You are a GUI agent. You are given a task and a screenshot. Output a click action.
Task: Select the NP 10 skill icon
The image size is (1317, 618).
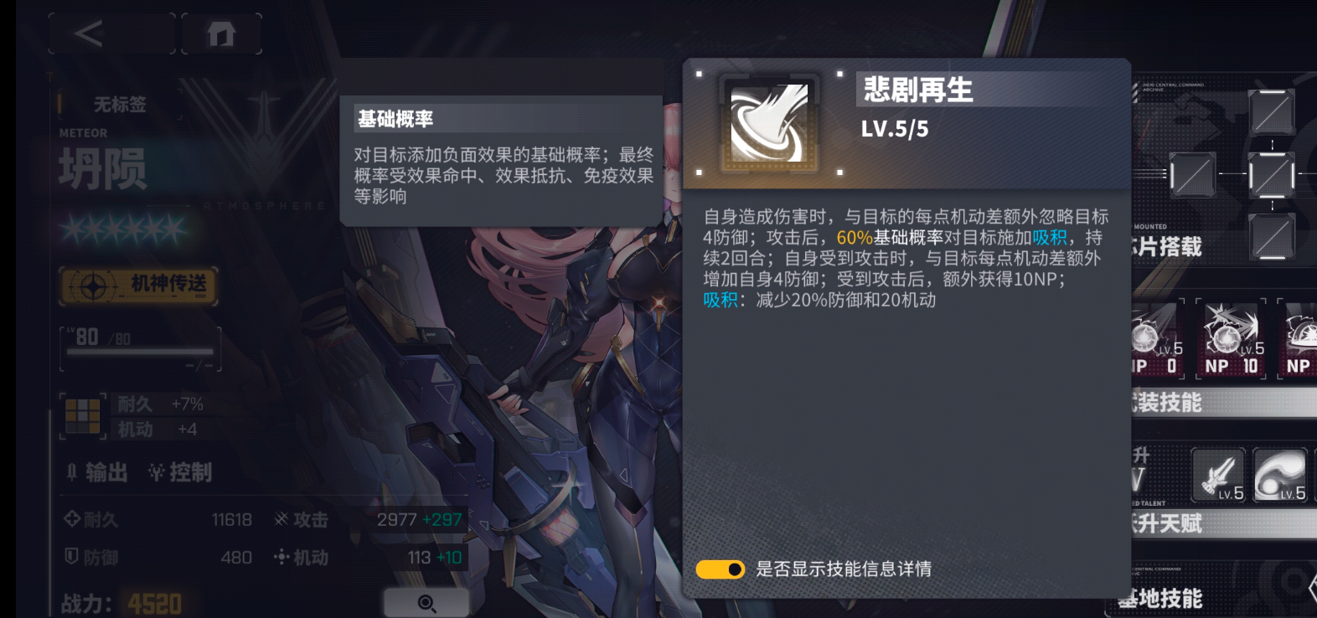[x=1231, y=339]
